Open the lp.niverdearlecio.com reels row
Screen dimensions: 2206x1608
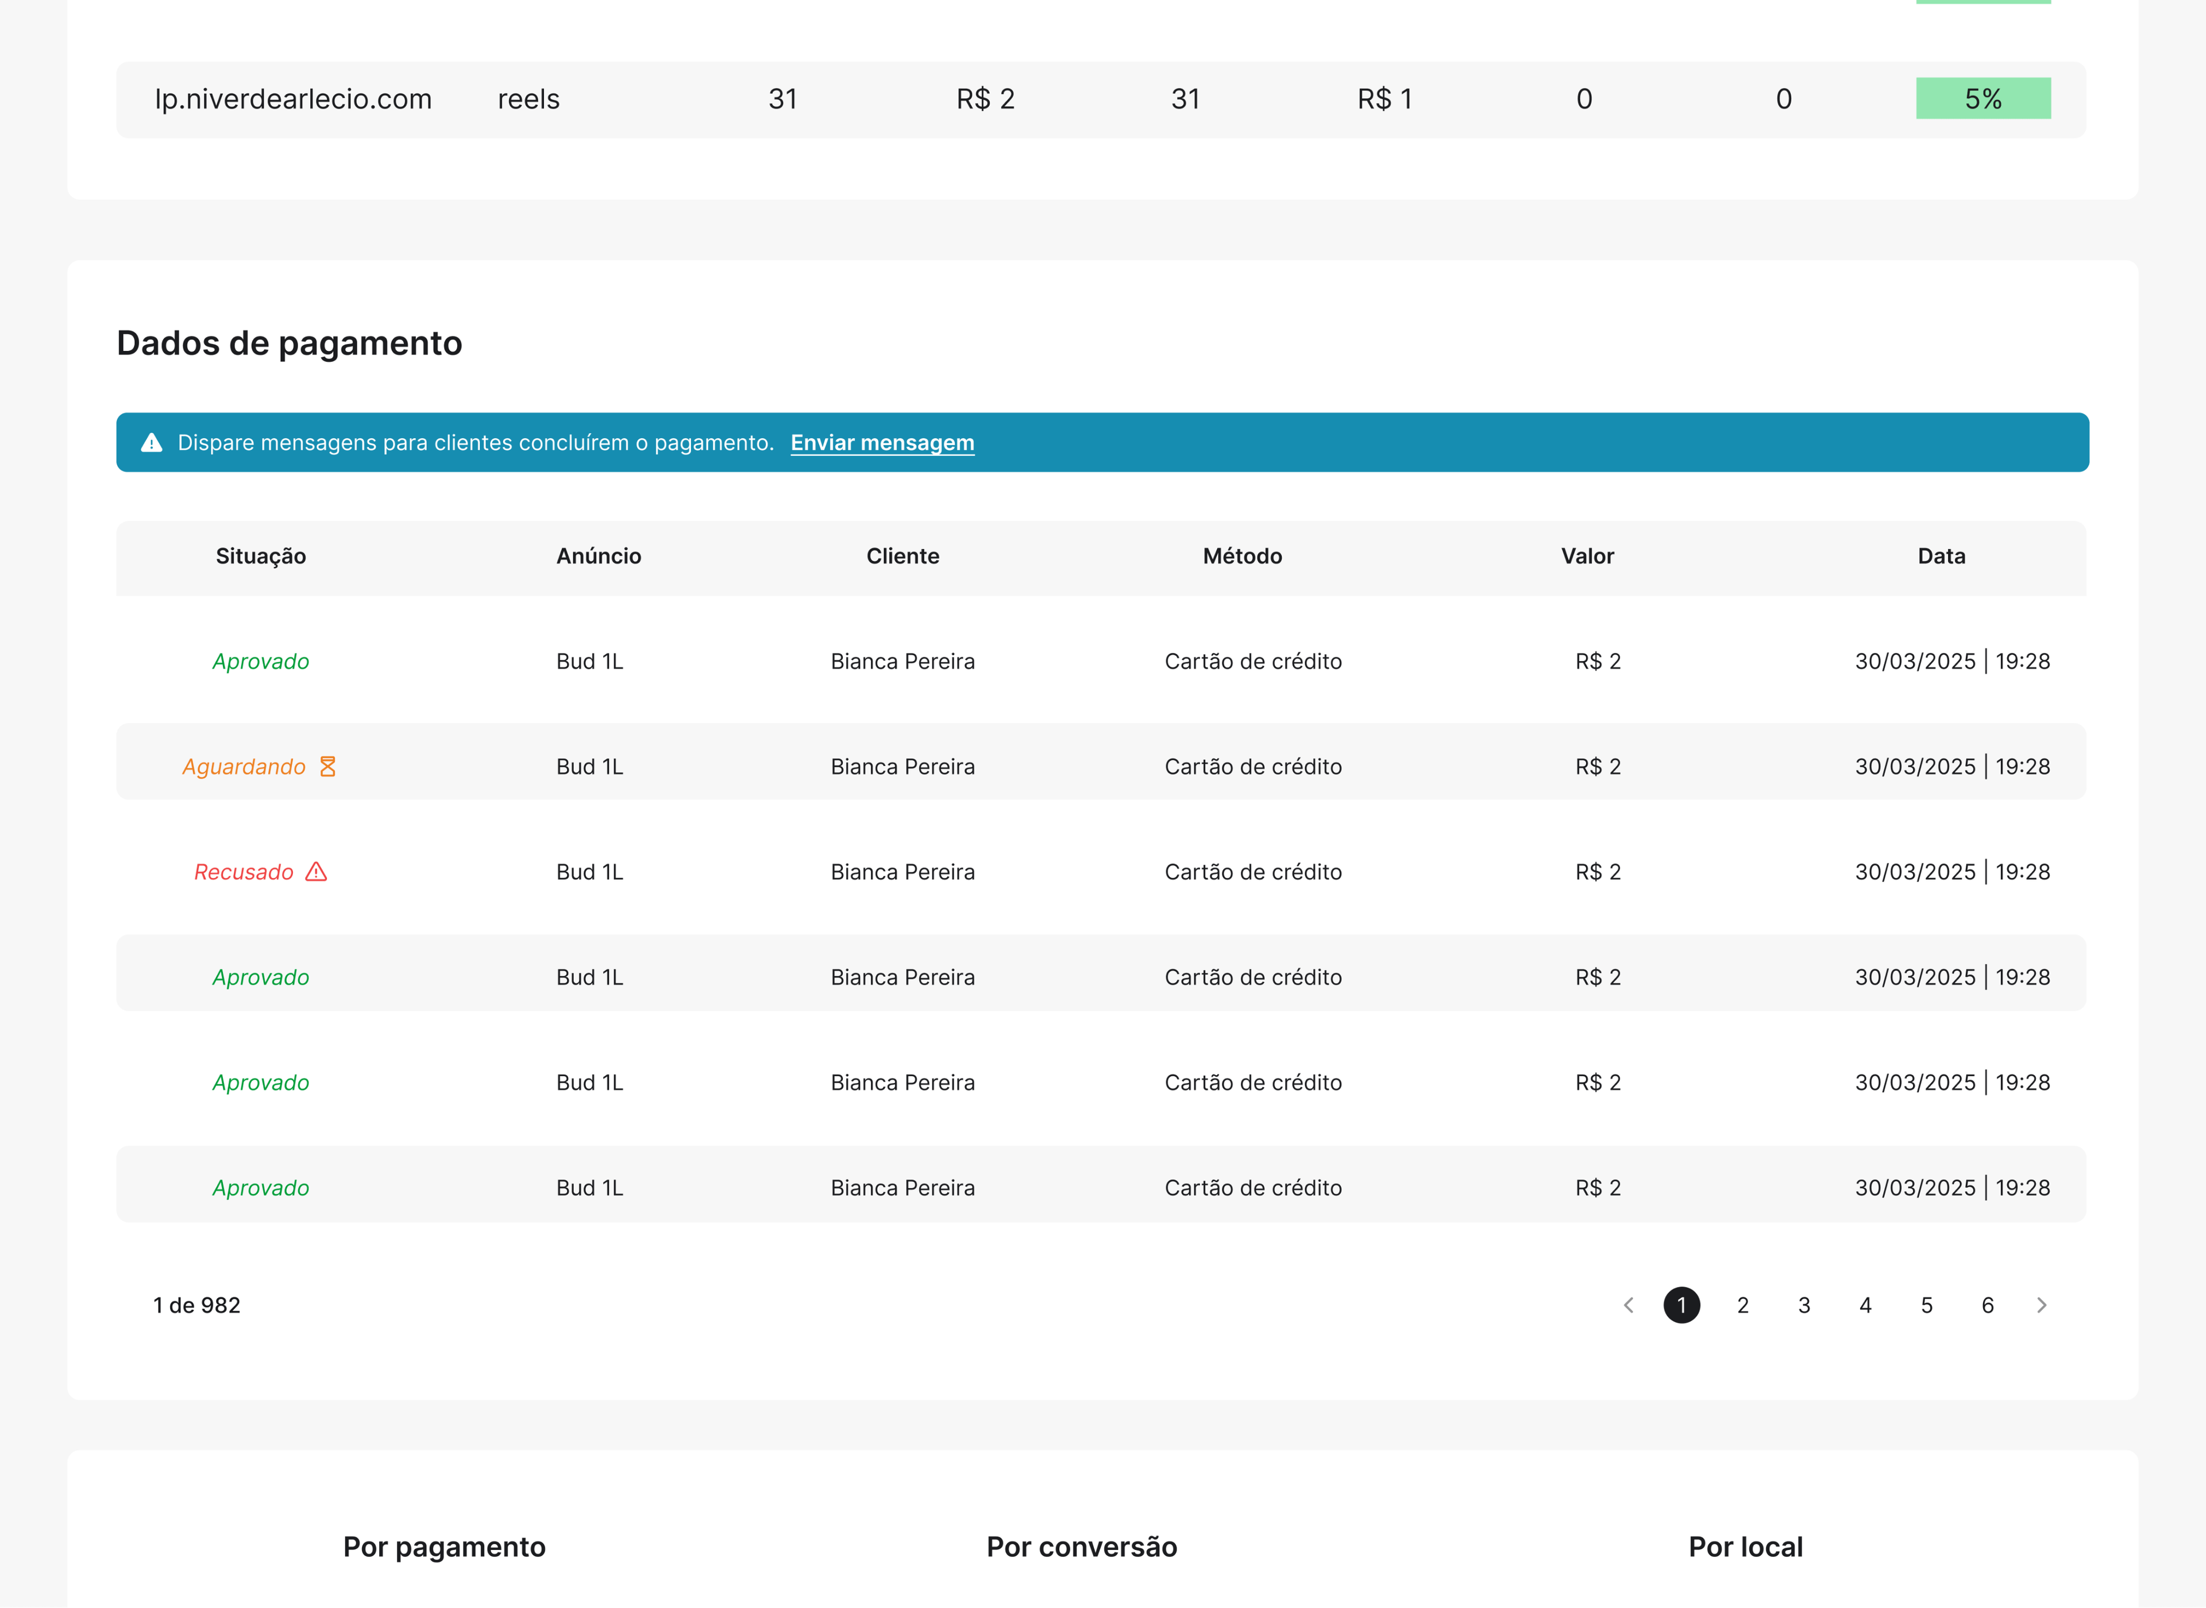[1101, 99]
